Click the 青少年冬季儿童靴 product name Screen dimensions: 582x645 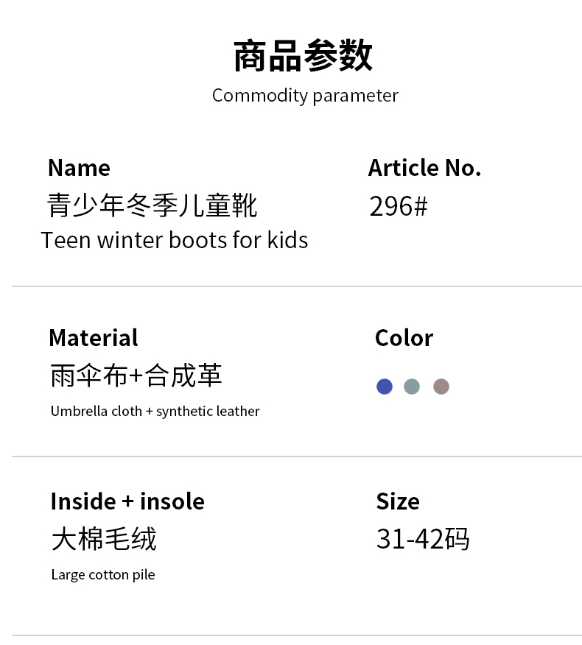[x=152, y=205]
